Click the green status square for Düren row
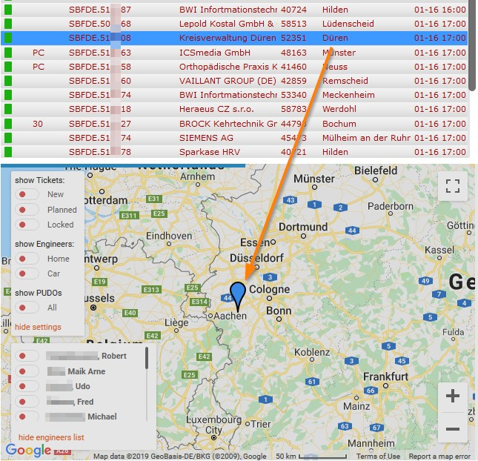This screenshot has height=461, width=478. (8, 38)
